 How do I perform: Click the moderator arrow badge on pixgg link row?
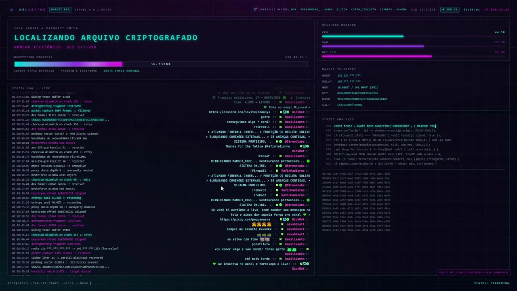click(284, 219)
